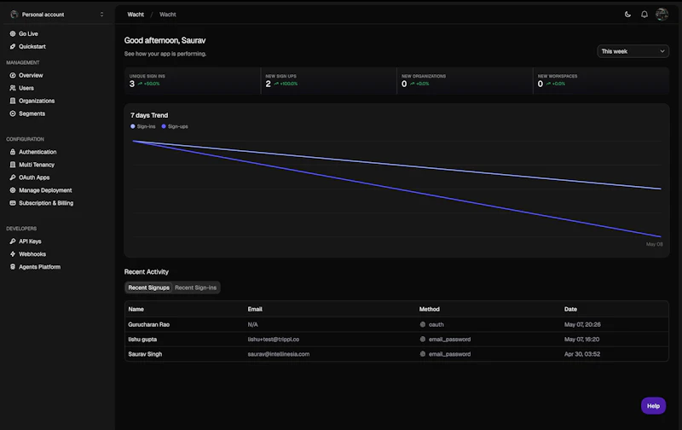This screenshot has height=430, width=682.
Task: Click email lishu+test@trippl.co
Action: [x=274, y=340]
